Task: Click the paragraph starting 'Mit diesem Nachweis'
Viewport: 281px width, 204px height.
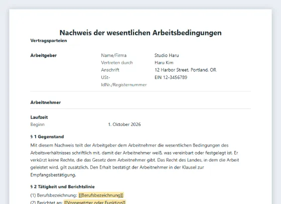Action: pos(134,160)
